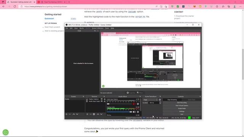244x137 pixels.
Task: Move source up arrow in Sources dock
Action: [98, 114]
